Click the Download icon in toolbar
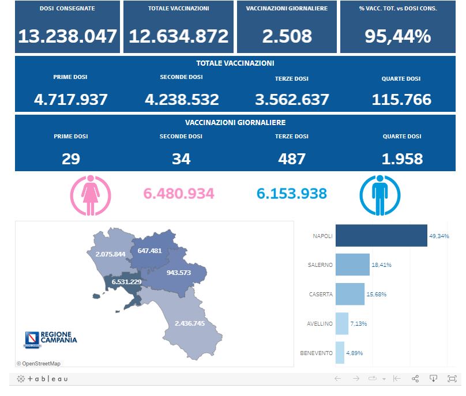The height and width of the screenshot is (396, 466). tap(434, 379)
